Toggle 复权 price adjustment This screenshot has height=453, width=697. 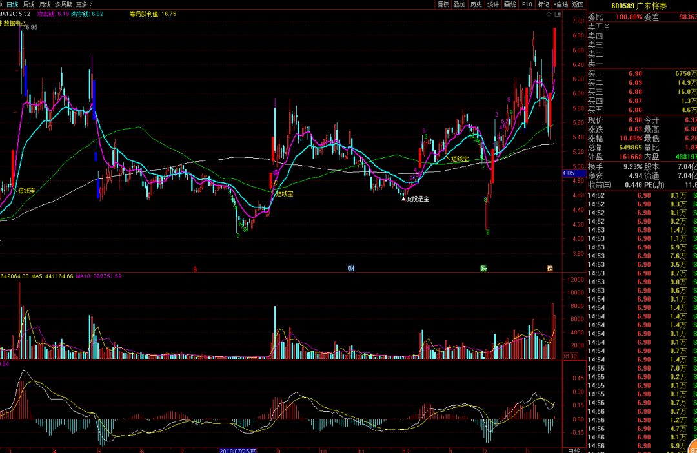point(443,4)
